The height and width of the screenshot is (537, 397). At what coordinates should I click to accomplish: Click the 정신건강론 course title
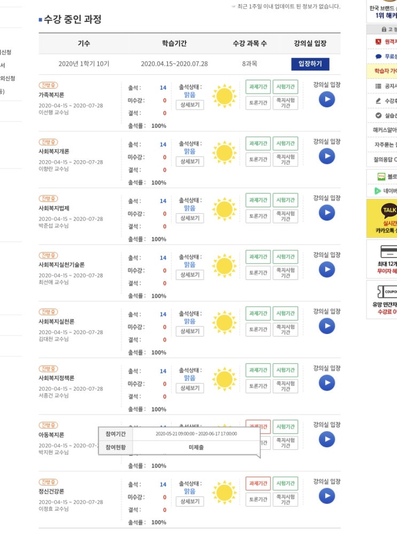click(51, 492)
